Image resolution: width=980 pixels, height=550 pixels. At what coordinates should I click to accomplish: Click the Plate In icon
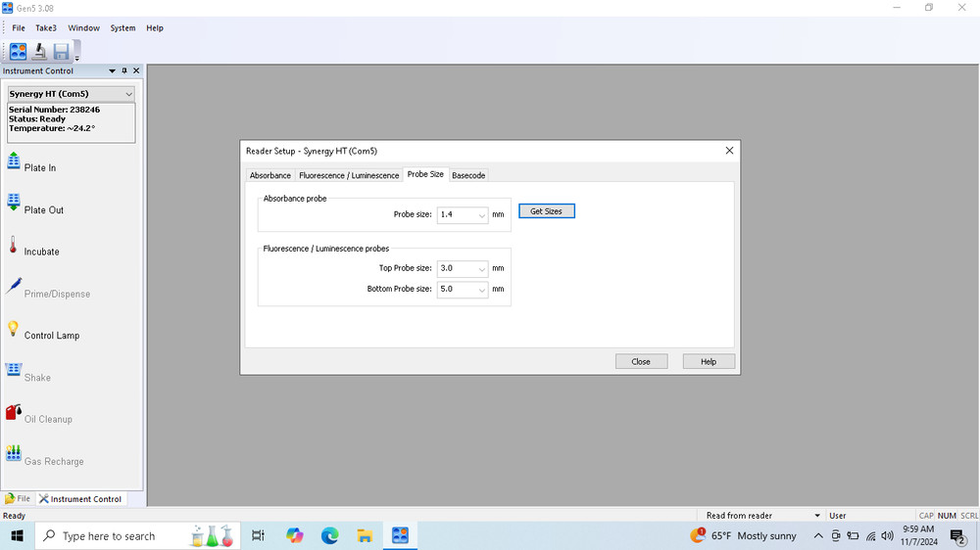click(14, 162)
